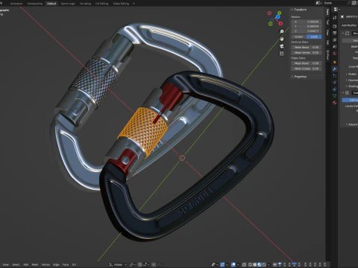
Task: Open the pivot point dropdown
Action: (133, 264)
